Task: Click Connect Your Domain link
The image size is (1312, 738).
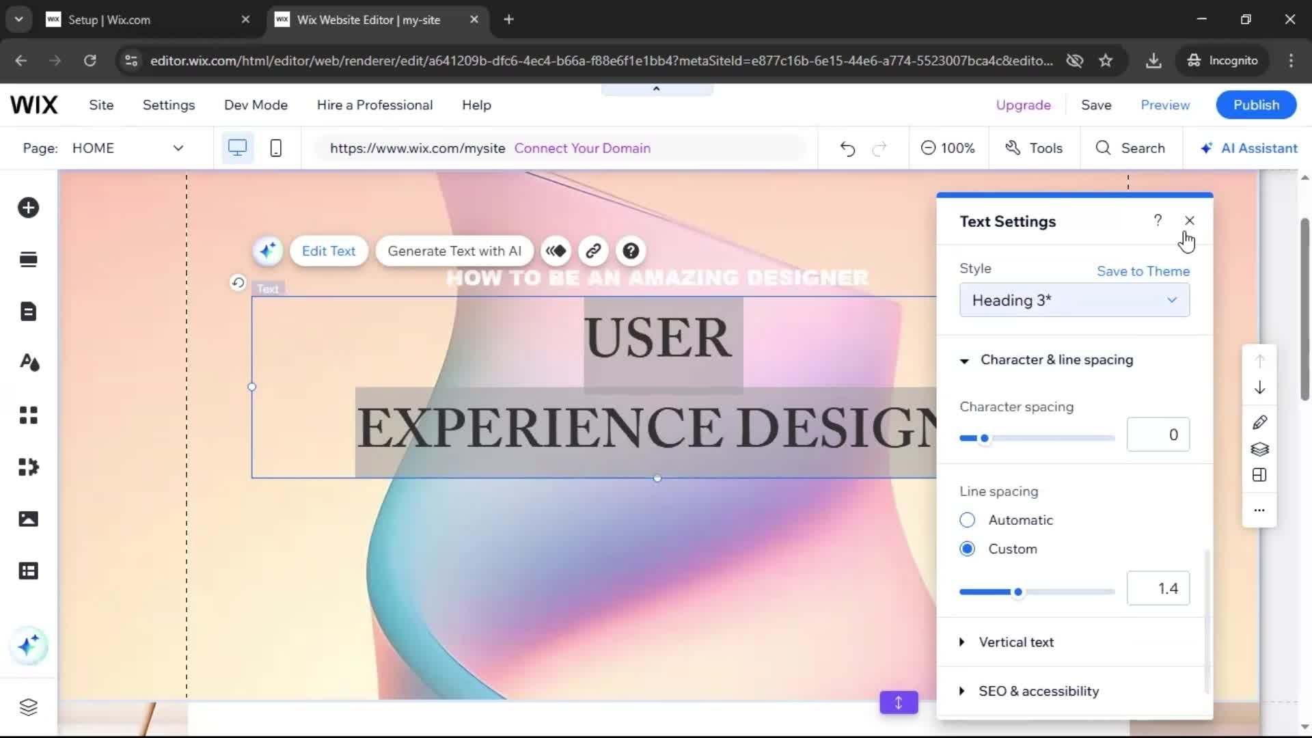Action: [x=582, y=148]
